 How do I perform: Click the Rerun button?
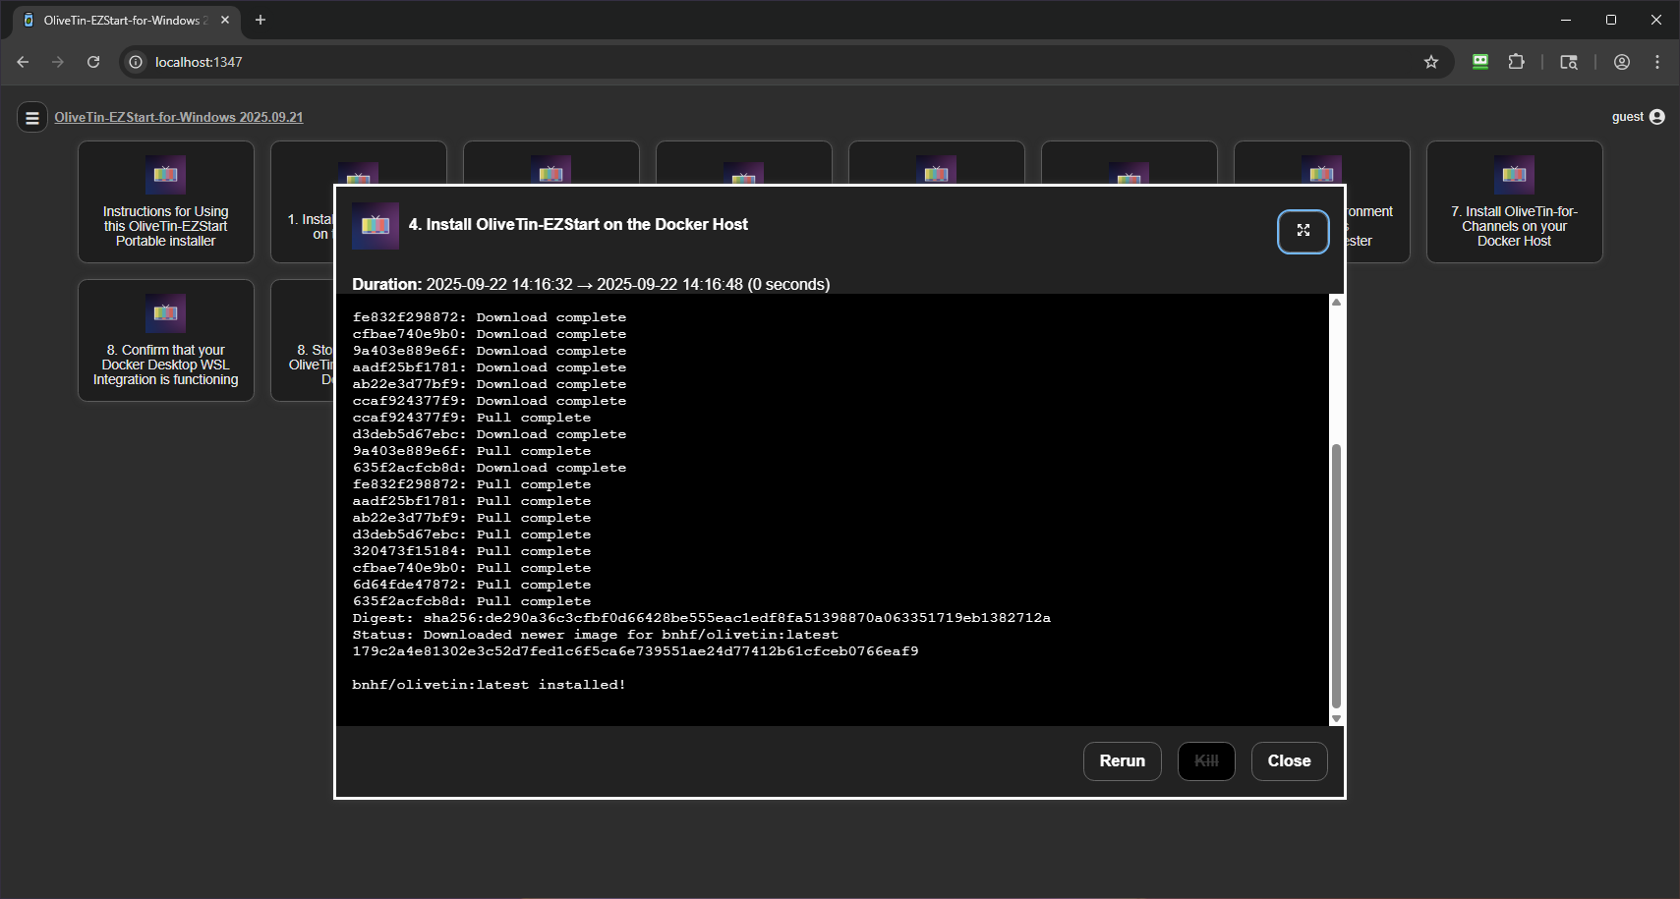[1122, 760]
